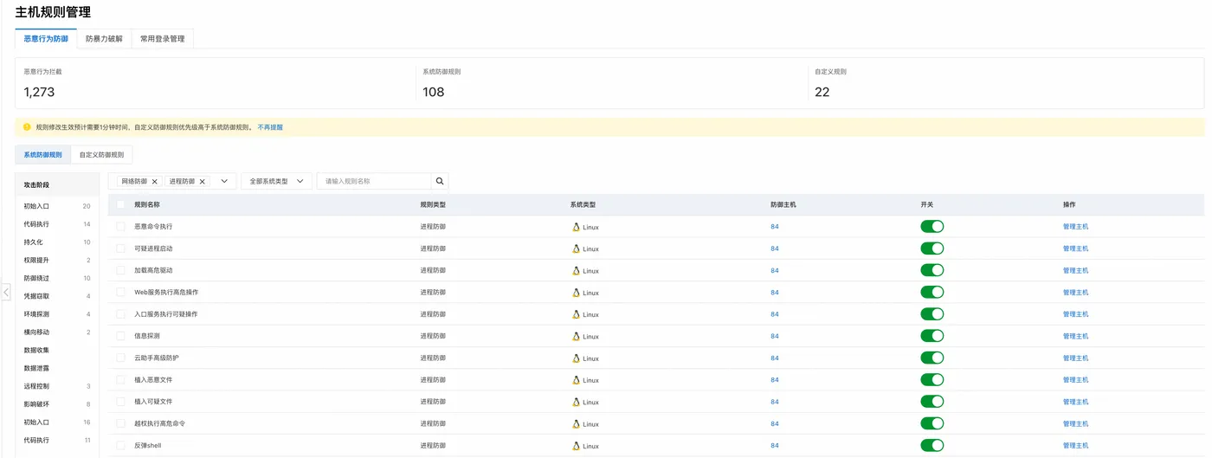Check the 信息探测 rule checkbox

click(120, 336)
